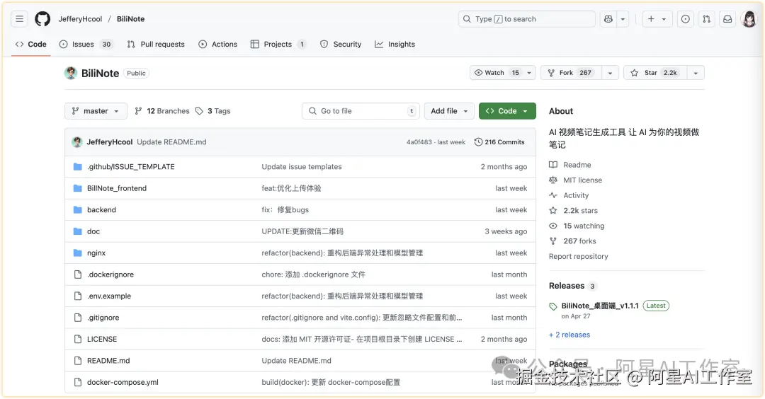765x399 pixels.
Task: Open the Copilot icon button
Action: (x=608, y=19)
